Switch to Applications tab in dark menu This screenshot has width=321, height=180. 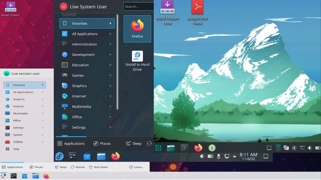tap(71, 144)
